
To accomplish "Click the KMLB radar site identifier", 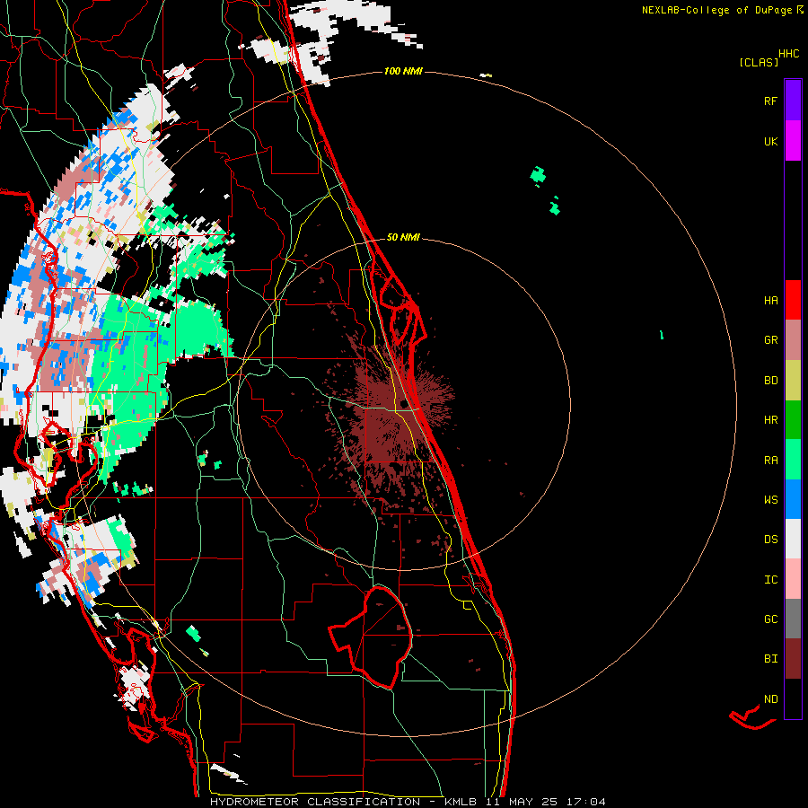I will tap(461, 802).
